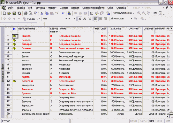Toggle bold formatting button Ж
173x123 pixels.
(80, 19)
